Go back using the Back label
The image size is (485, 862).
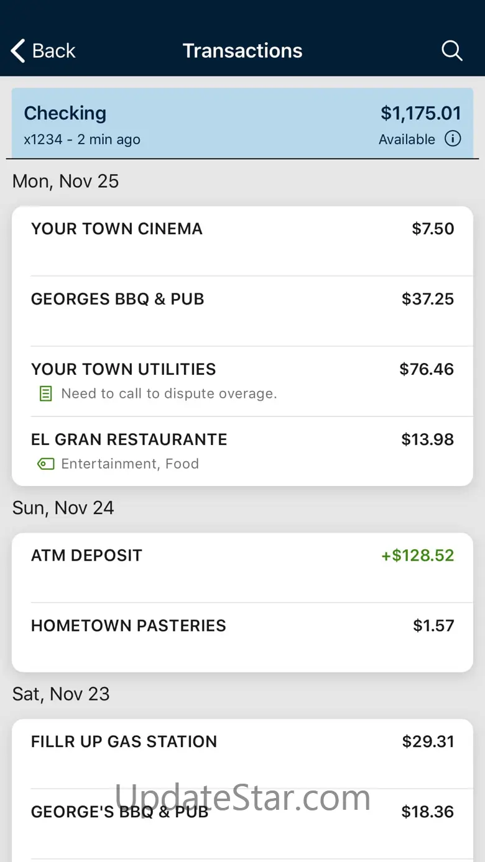[53, 51]
